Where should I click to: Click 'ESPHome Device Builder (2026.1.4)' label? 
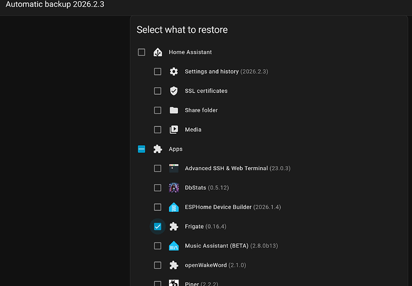coord(233,207)
